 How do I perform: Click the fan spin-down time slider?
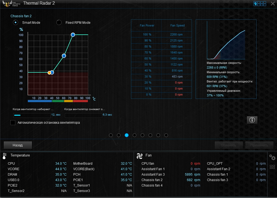(84, 115)
